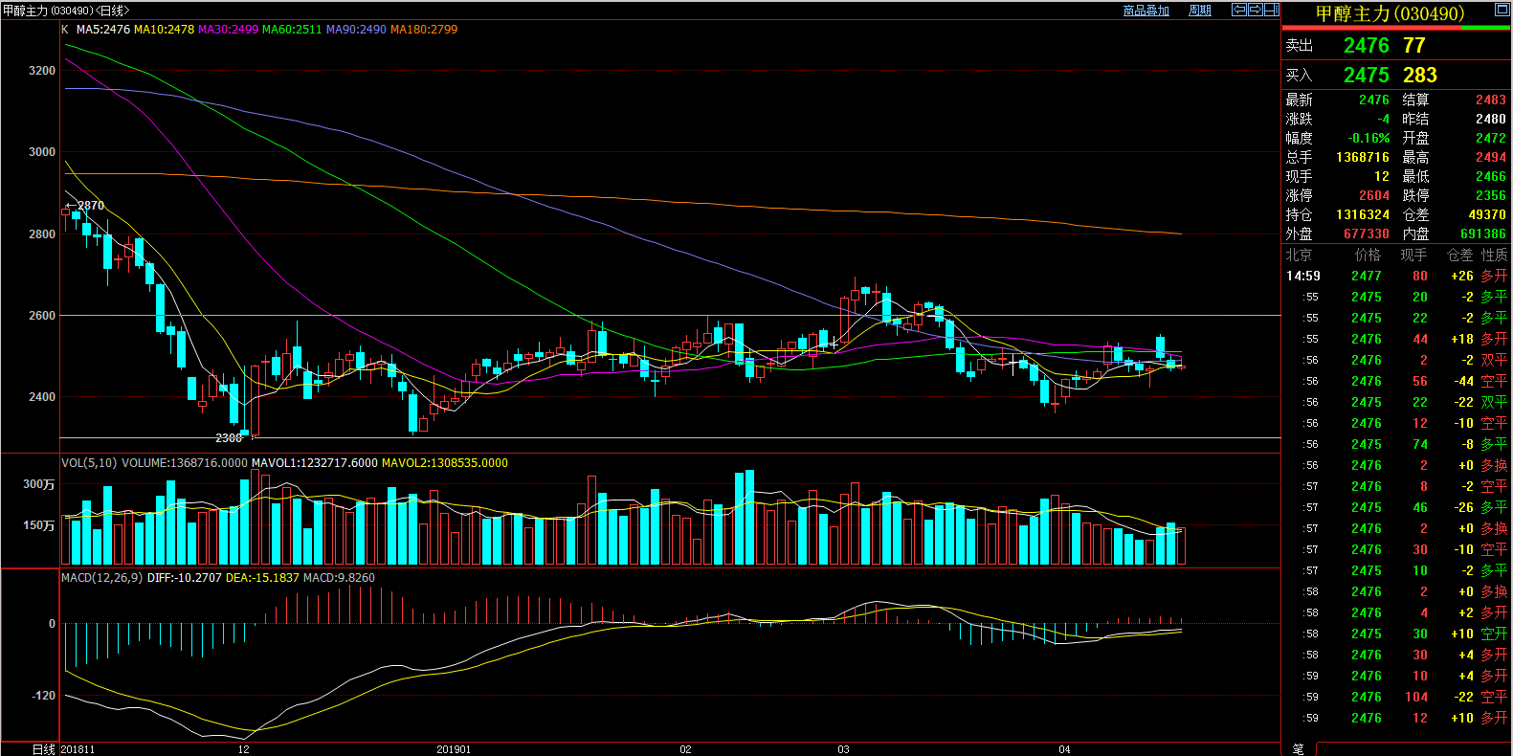This screenshot has height=756, width=1513.
Task: Click the 最高 value 2494
Action: (1491, 157)
